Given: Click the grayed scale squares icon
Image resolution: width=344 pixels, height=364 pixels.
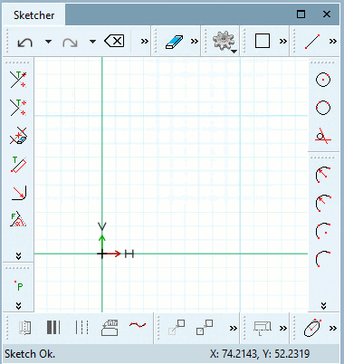Looking at the screenshot, I should click(177, 328).
